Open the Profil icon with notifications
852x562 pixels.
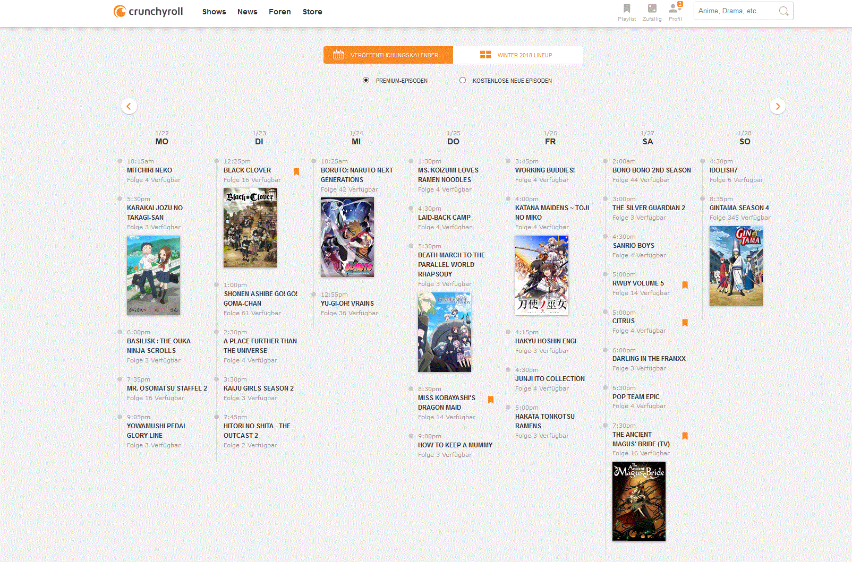coord(675,8)
